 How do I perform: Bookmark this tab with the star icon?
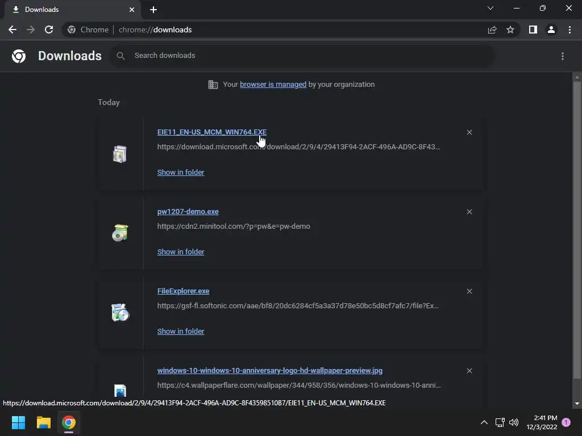tap(510, 30)
